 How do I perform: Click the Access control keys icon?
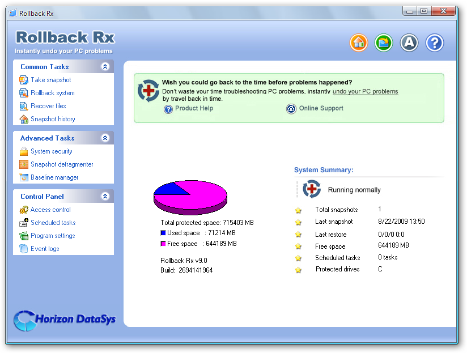[x=24, y=210]
